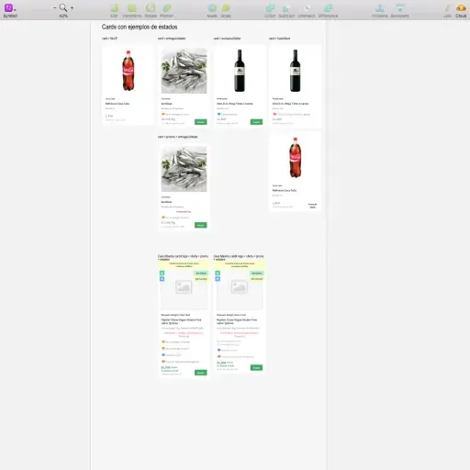Click wine bottle image in the third top-row card
Screen dimensions: 470x470
[240, 71]
